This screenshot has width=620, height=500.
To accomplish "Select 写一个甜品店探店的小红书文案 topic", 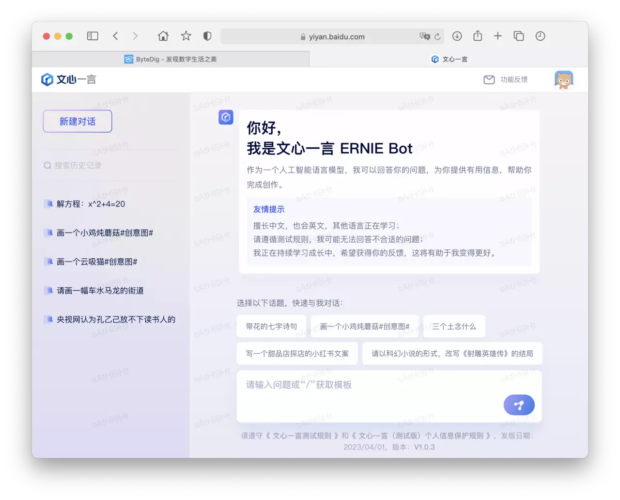I will coord(297,354).
